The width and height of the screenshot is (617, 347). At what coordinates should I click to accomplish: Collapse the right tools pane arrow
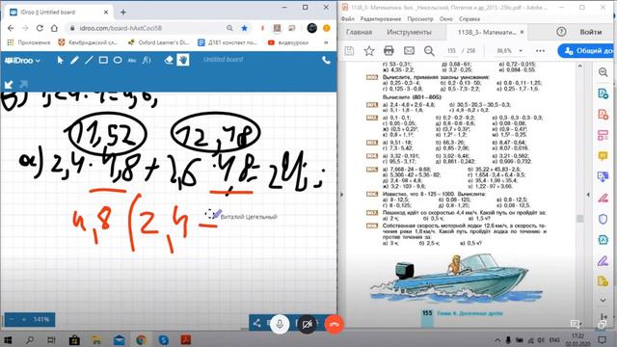[x=588, y=195]
